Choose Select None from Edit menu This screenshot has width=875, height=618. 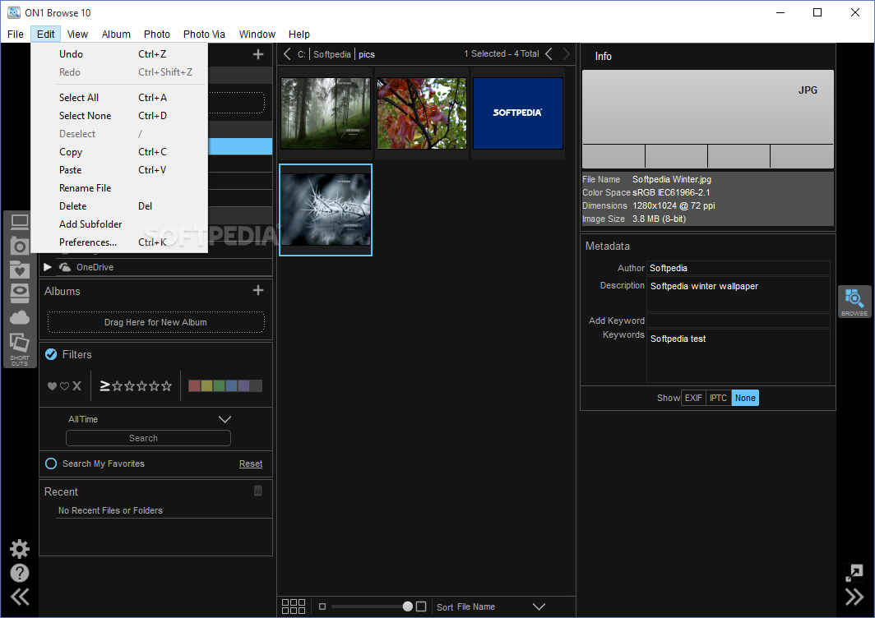tap(119, 115)
